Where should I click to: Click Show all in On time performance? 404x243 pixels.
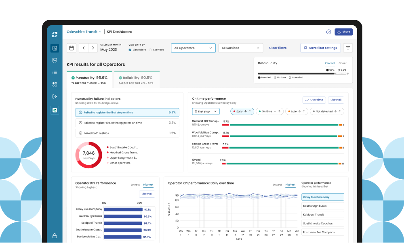[336, 100]
